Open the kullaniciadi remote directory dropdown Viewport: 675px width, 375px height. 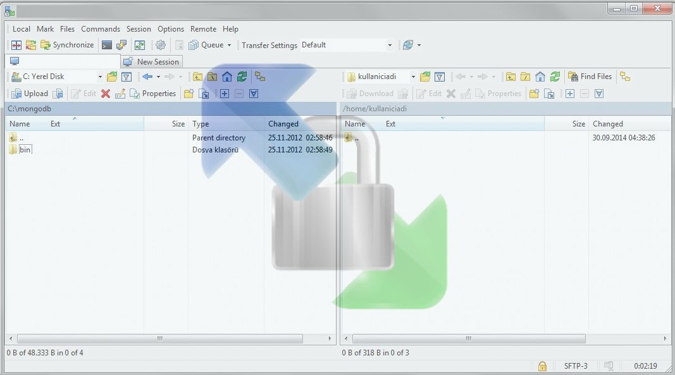[381, 77]
